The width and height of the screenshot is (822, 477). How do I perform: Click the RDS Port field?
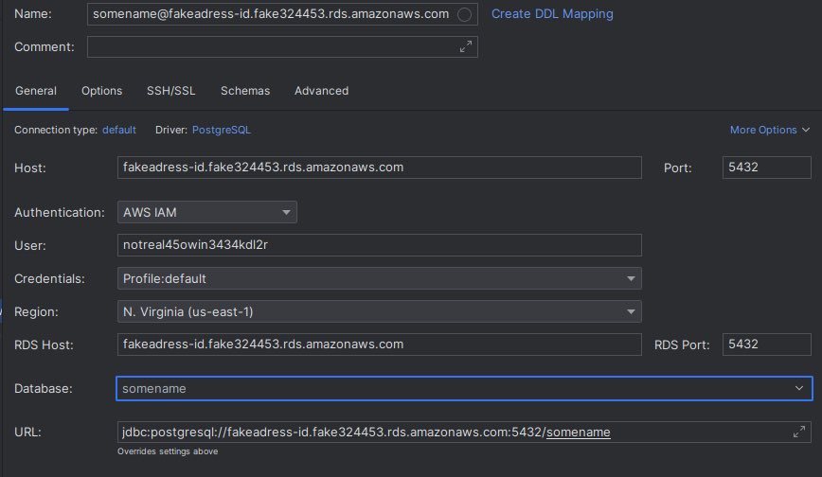pos(766,344)
